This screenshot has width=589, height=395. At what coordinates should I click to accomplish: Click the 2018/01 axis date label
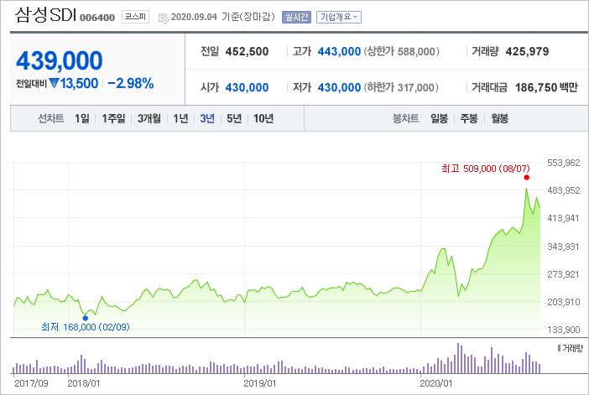83,383
